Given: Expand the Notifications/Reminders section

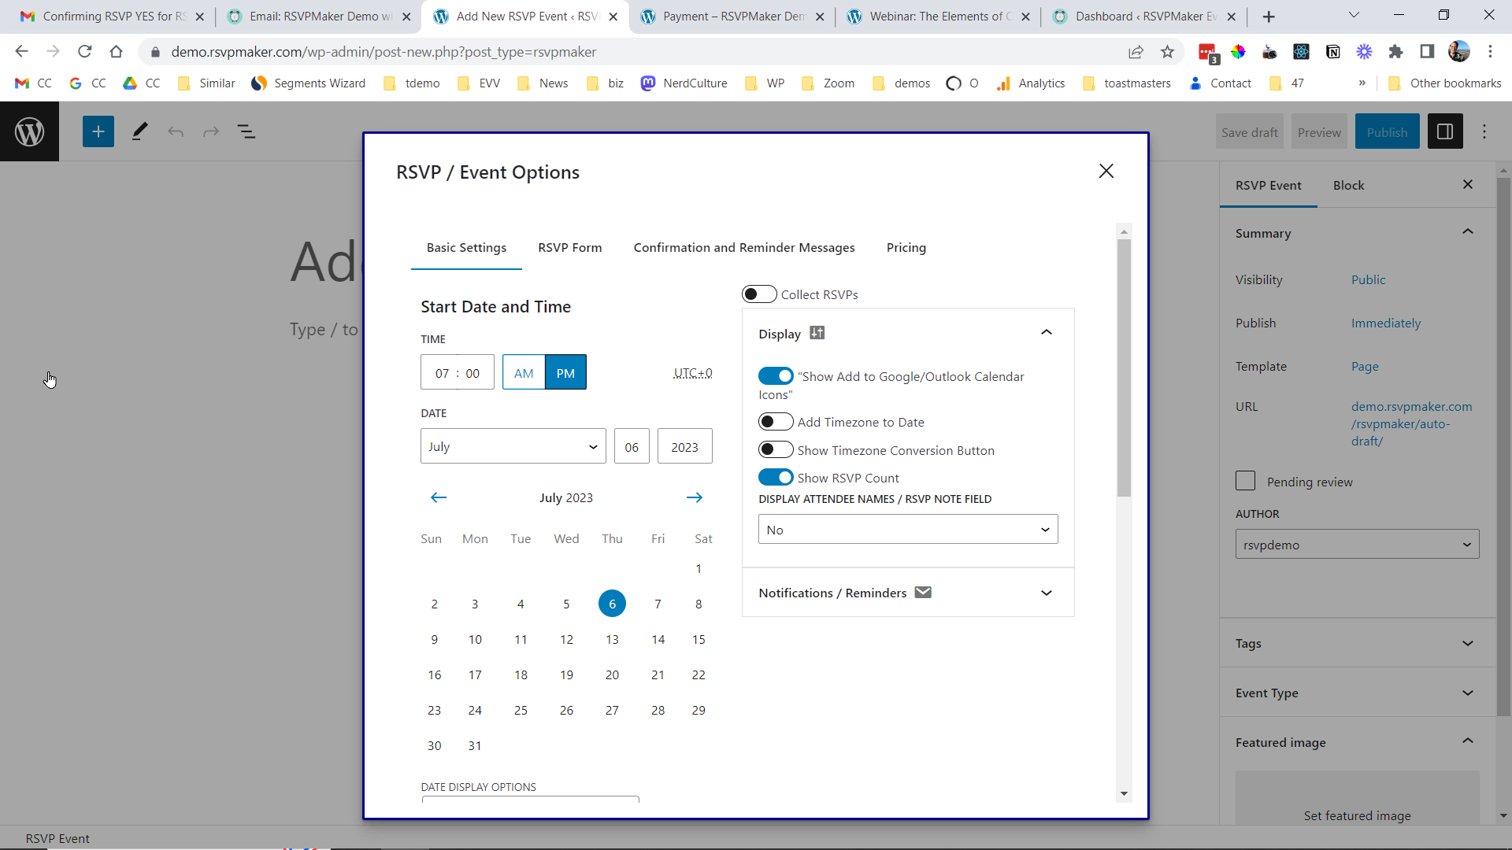Looking at the screenshot, I should (1047, 593).
